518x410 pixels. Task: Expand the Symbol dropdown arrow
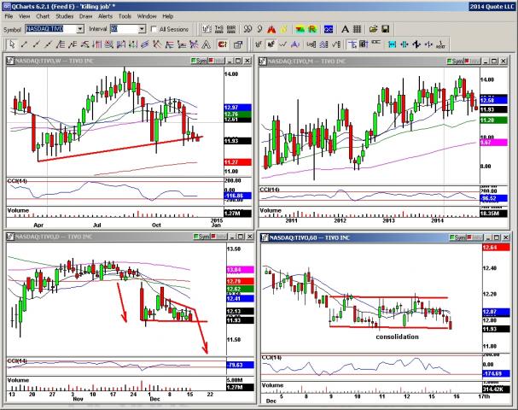[x=80, y=29]
